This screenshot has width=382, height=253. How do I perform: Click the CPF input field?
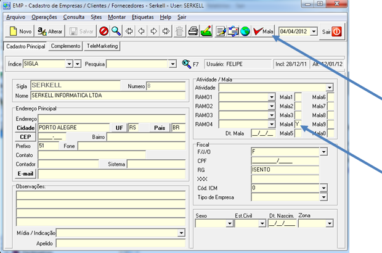tap(285, 161)
